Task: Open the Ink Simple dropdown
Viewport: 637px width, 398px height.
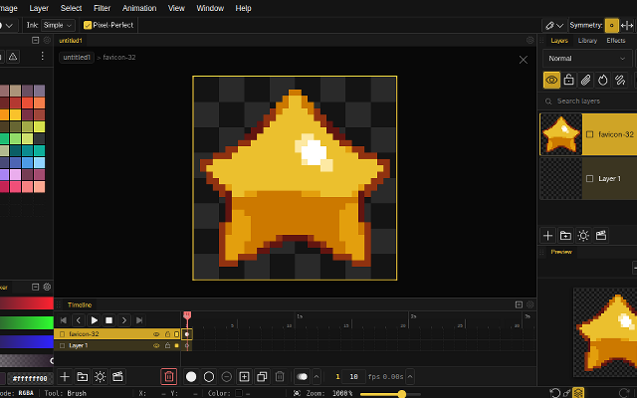Action: click(x=58, y=25)
